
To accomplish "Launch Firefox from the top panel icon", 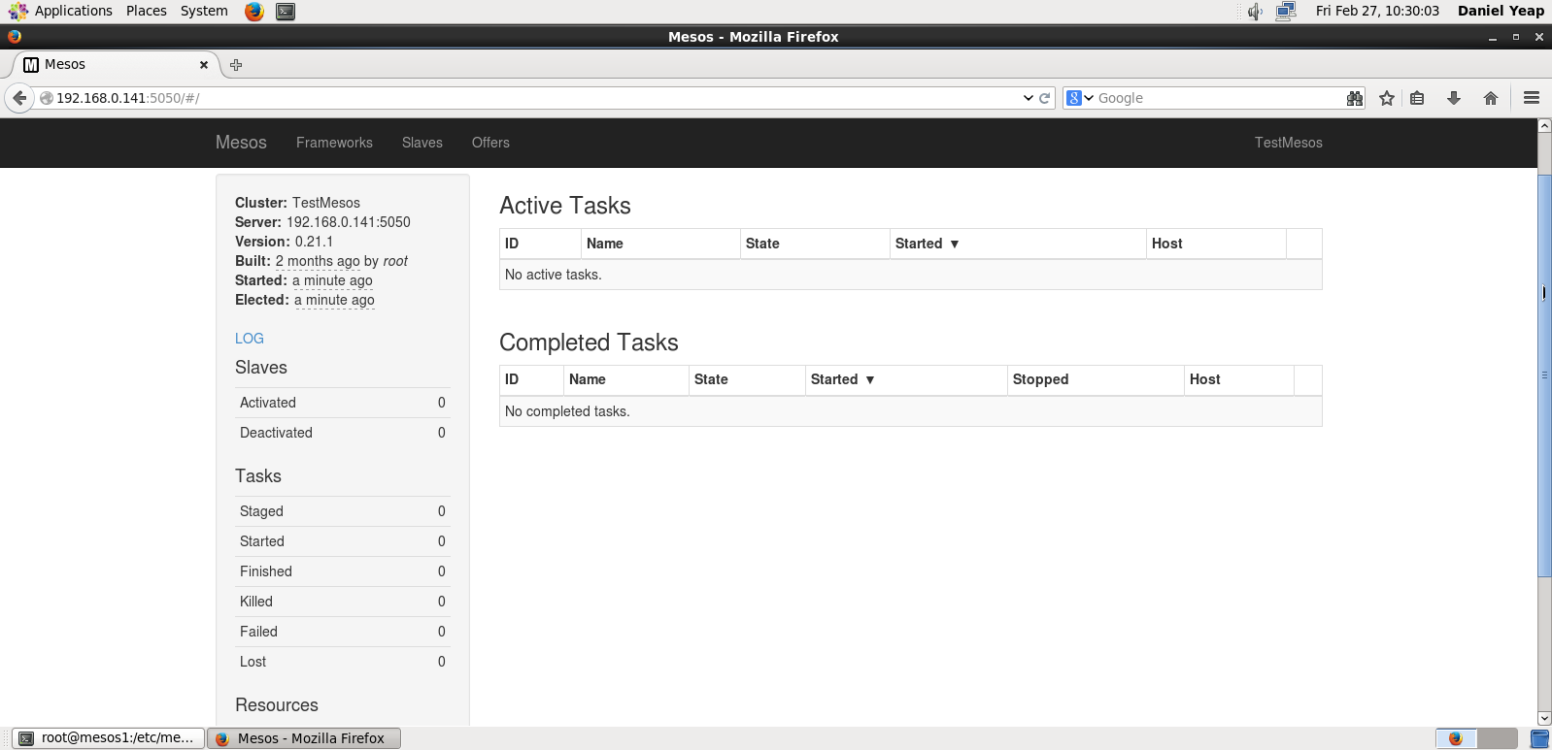I will (254, 12).
